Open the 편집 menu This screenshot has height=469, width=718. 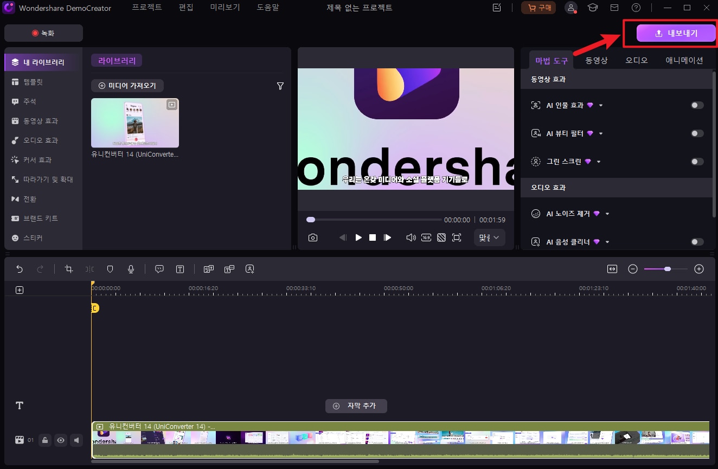(x=186, y=8)
